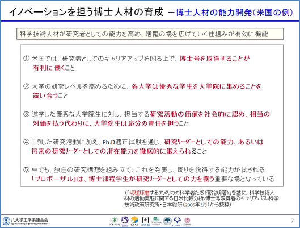300x228 pixels.
Task: Click the red text 各大学は優秀な学生を大学院に集めることを
Action: [196, 86]
